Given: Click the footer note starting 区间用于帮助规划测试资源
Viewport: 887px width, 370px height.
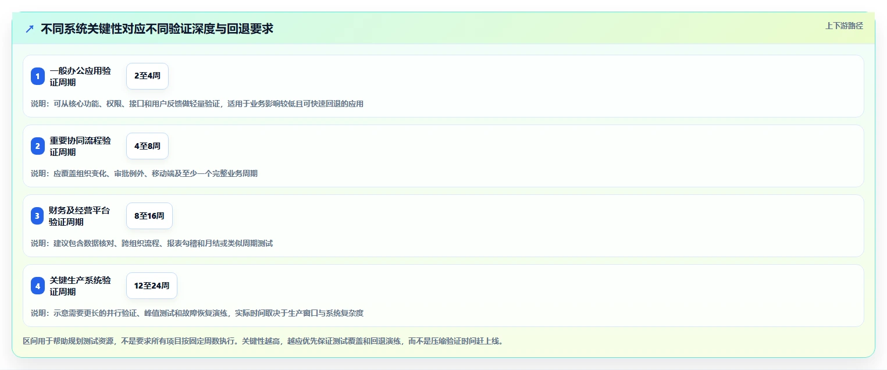Looking at the screenshot, I should (262, 341).
